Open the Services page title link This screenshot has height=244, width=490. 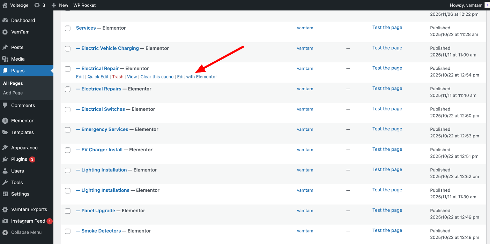tap(86, 28)
